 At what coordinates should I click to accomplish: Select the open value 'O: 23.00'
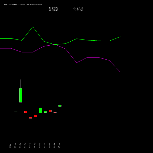point(54,10)
